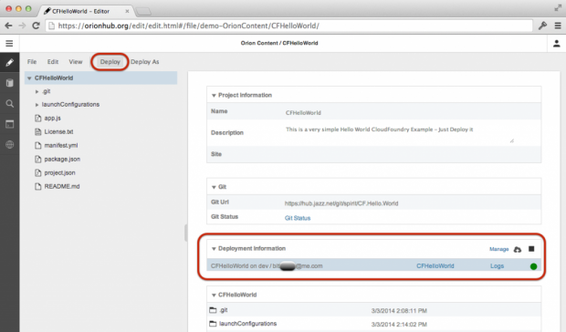The image size is (566, 332).
Task: Open the Git Status link
Action: [298, 218]
